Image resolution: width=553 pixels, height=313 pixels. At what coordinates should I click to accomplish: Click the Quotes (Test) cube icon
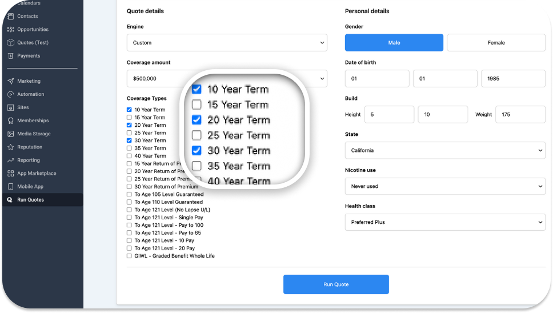tap(11, 43)
